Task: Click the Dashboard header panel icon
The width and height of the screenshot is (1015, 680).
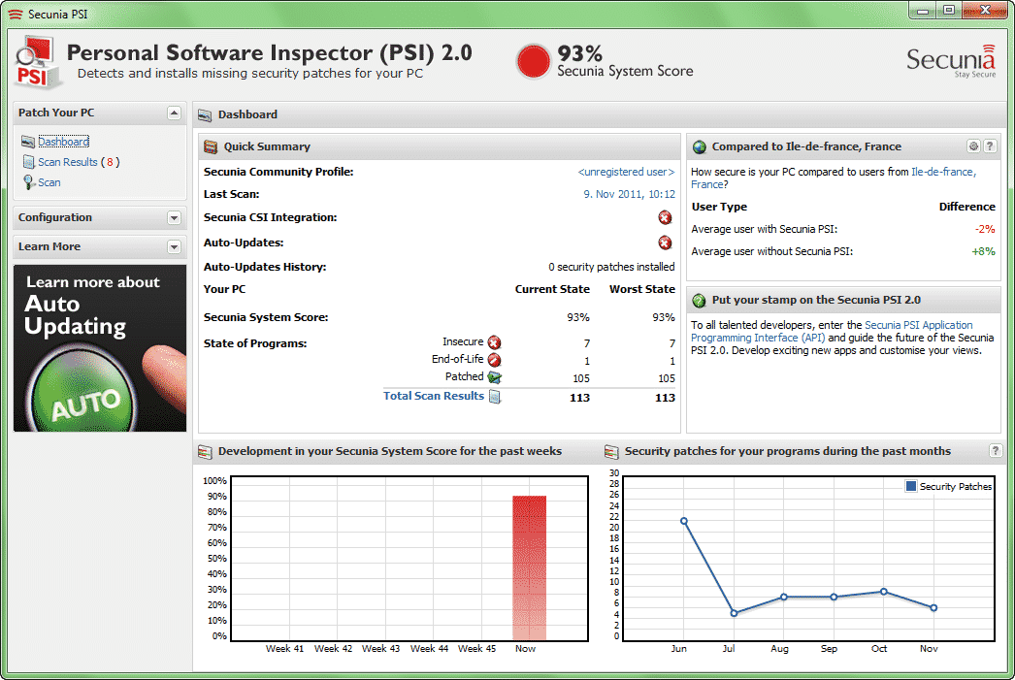Action: click(205, 115)
